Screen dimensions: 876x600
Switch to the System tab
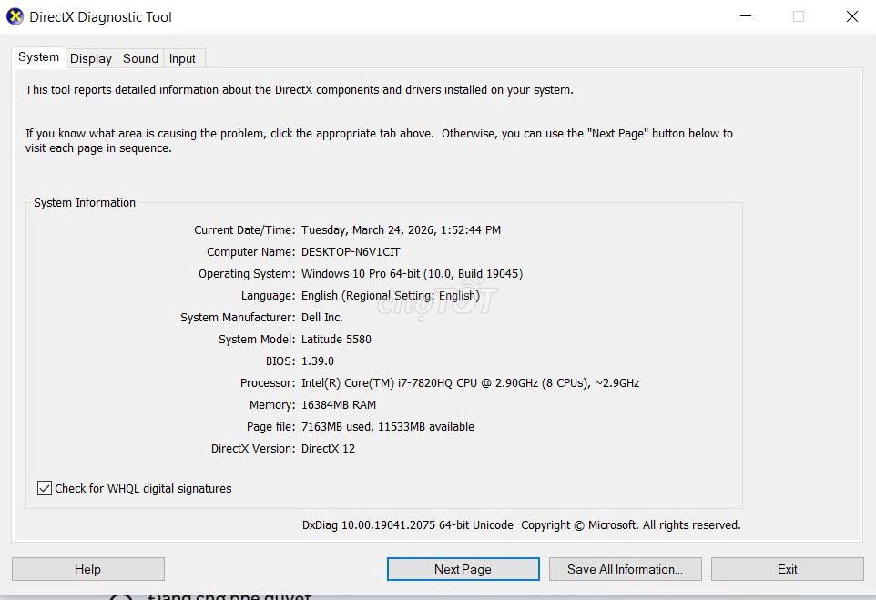point(38,57)
